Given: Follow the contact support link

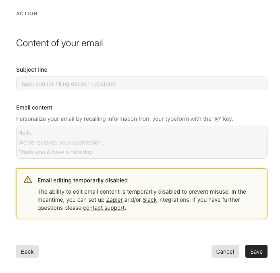Looking at the screenshot, I should pos(104,208).
